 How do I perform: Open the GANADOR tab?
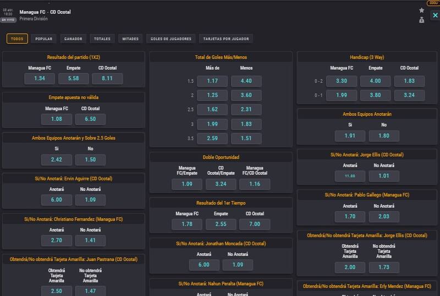coord(73,39)
